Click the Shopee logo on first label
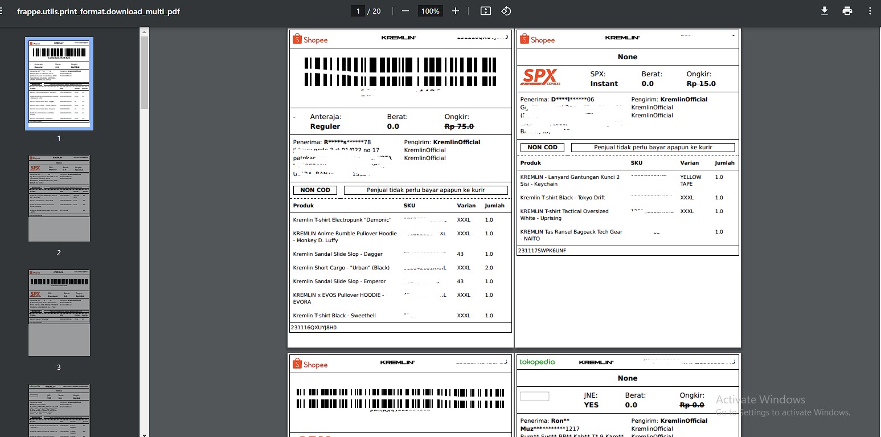The width and height of the screenshot is (881, 437). pyautogui.click(x=310, y=40)
